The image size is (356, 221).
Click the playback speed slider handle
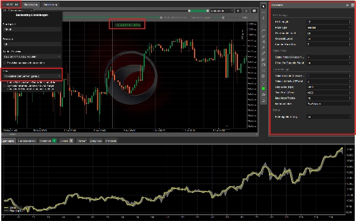[x=223, y=17]
